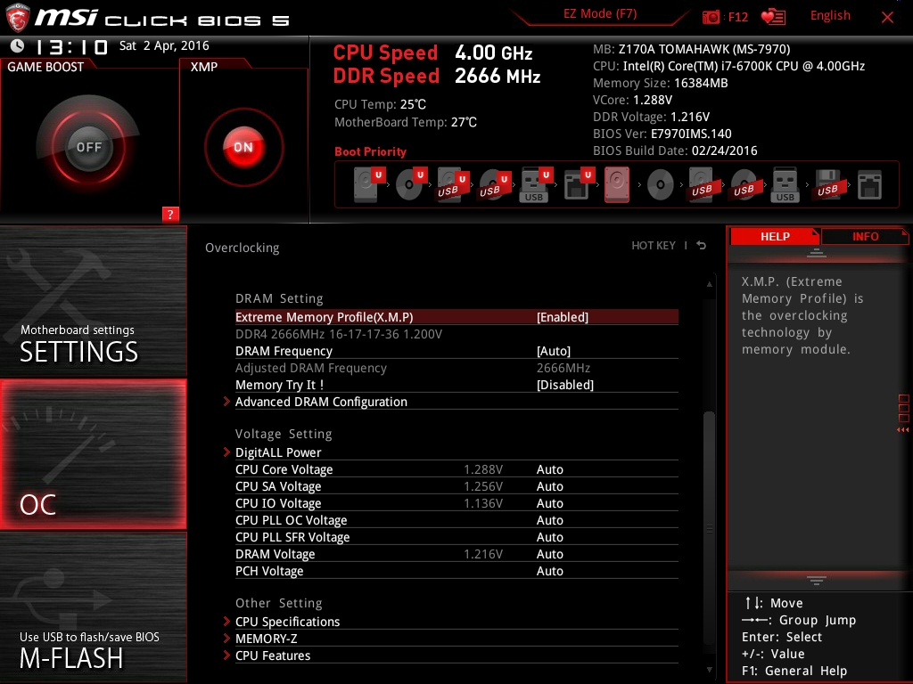Open the SETTINGS motherboard settings section
913x684 pixels.
point(93,301)
